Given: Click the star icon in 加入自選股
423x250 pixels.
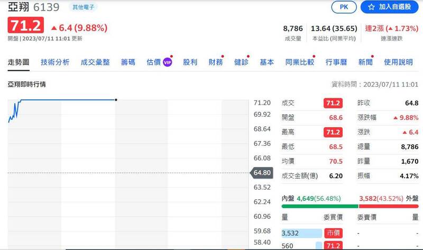Looking at the screenshot, I should pyautogui.click(x=372, y=7).
